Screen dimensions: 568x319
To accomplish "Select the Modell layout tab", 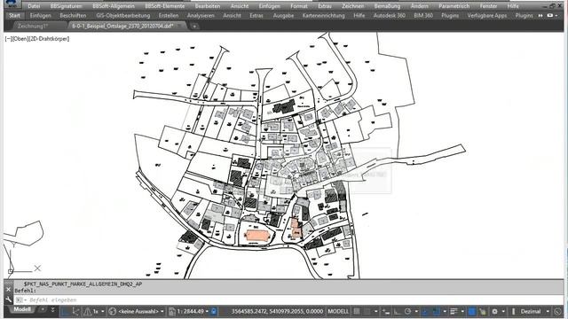I will tap(22, 309).
